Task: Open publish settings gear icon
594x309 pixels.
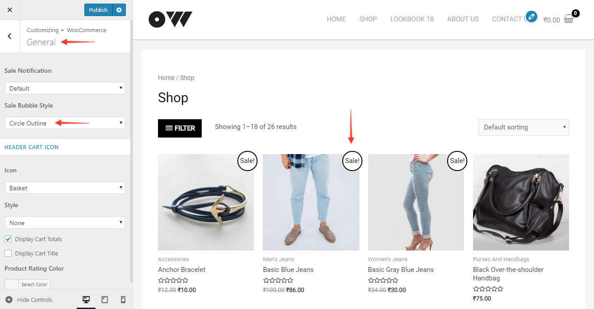Action: pos(119,10)
